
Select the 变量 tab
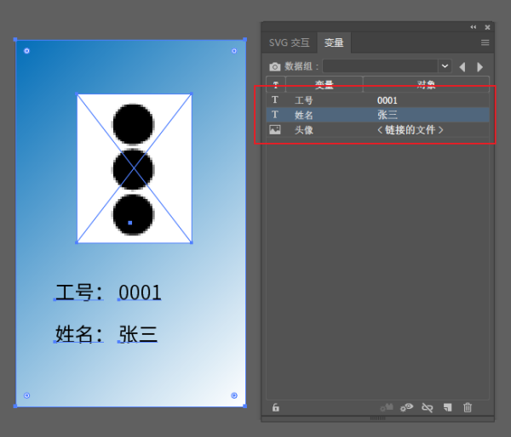coord(334,43)
